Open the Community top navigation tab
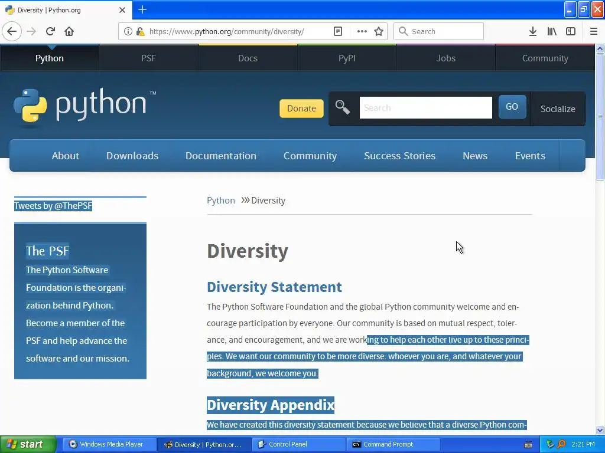The height and width of the screenshot is (453, 605). coord(545,58)
